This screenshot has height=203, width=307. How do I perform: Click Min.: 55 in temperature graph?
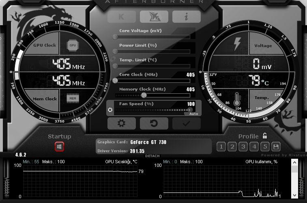pyautogui.click(x=31, y=162)
